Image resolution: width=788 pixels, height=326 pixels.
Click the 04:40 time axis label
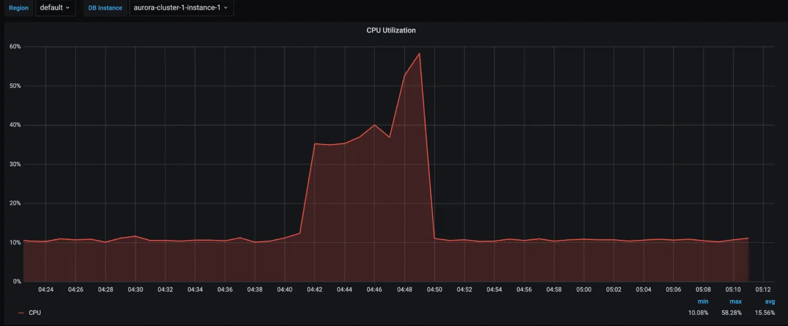(285, 290)
